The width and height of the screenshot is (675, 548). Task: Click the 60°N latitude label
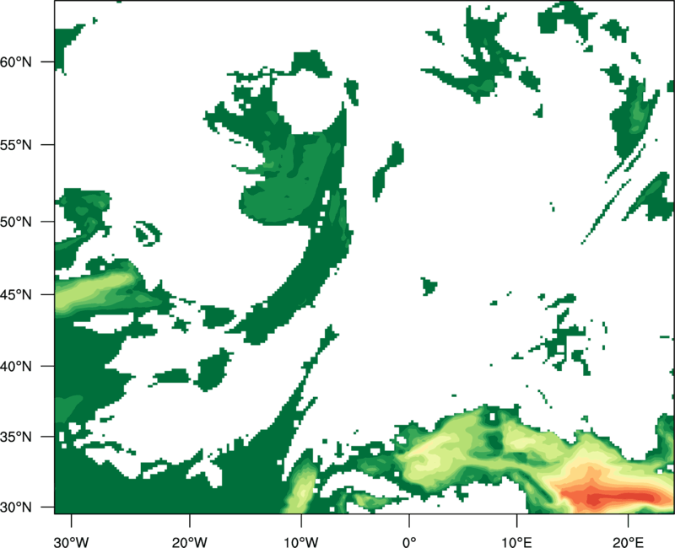click(16, 62)
